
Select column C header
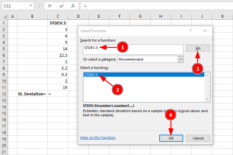pyautogui.click(x=58, y=16)
